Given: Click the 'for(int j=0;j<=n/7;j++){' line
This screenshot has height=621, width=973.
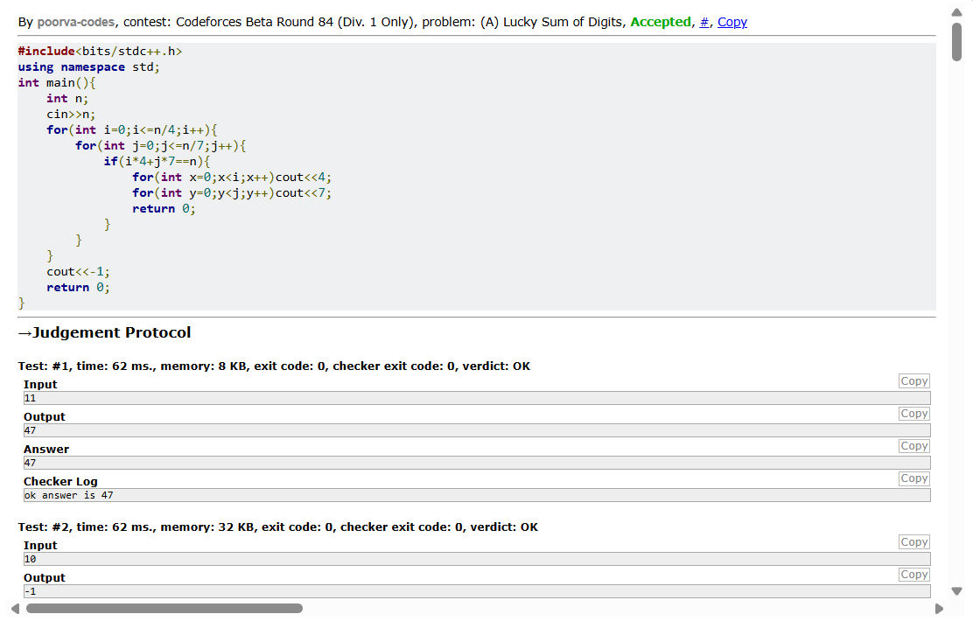Looking at the screenshot, I should [x=161, y=146].
